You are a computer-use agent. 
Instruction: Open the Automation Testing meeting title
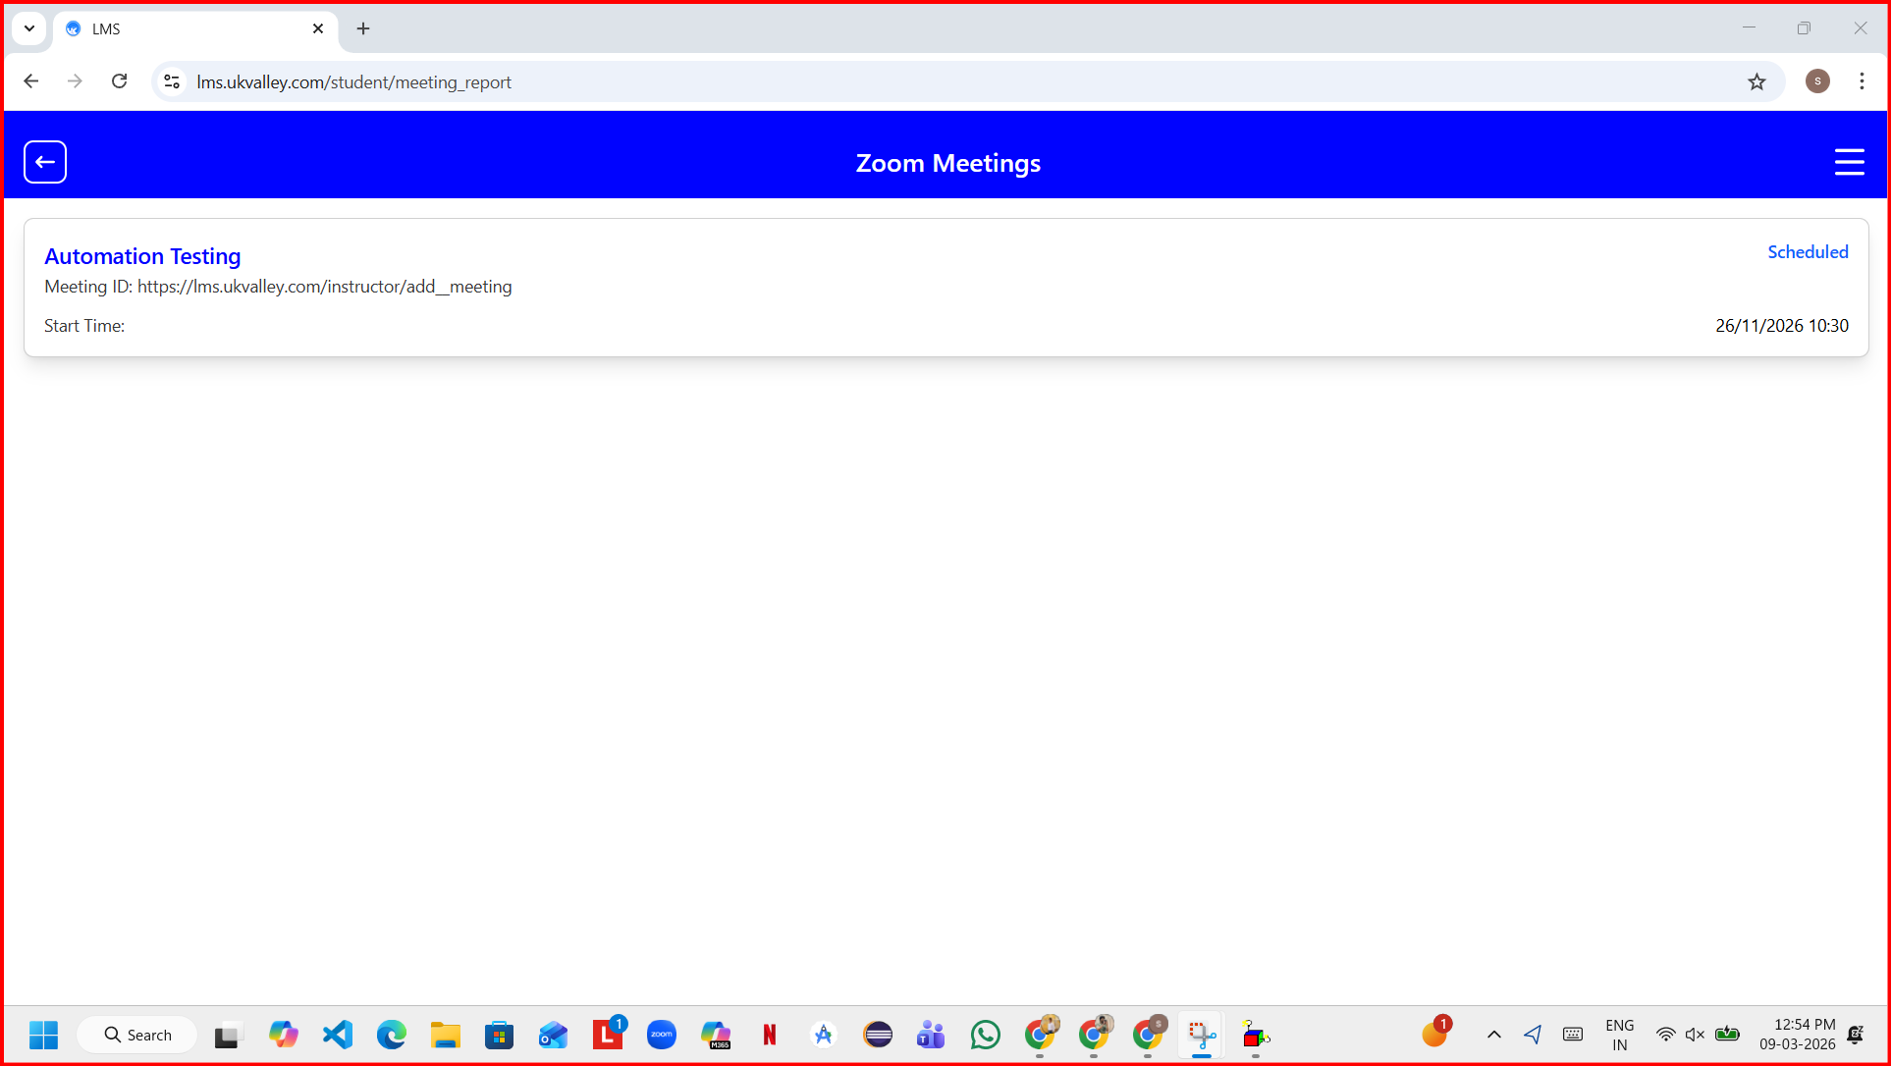pos(142,256)
